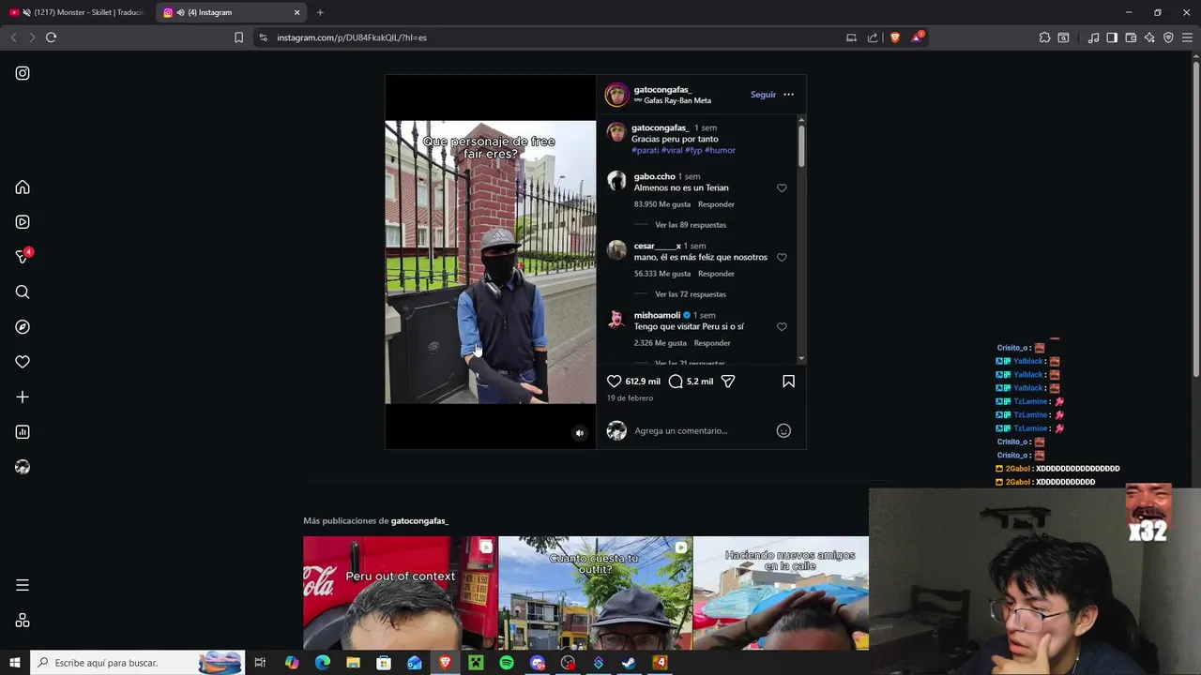Screen dimensions: 1201x675
Task: Open gabo.ccho's profile name
Action: pyautogui.click(x=654, y=176)
